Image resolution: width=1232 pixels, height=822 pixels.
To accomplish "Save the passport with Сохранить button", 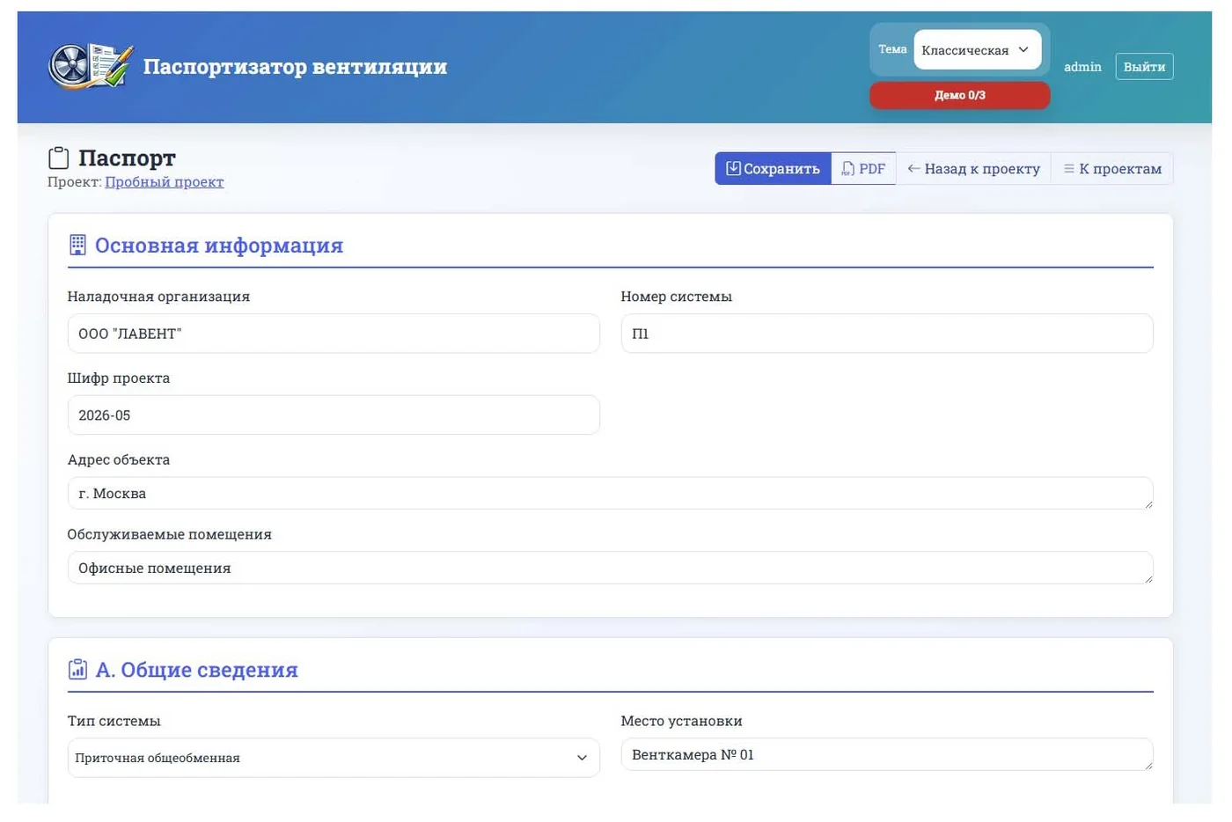I will point(773,168).
